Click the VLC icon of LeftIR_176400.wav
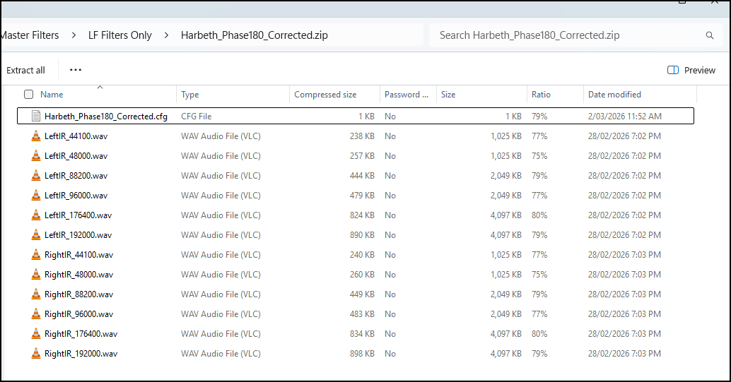 (36, 215)
